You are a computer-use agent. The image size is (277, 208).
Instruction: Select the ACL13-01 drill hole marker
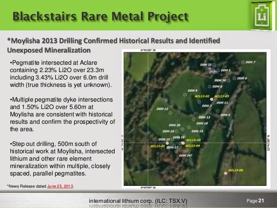[167, 143]
